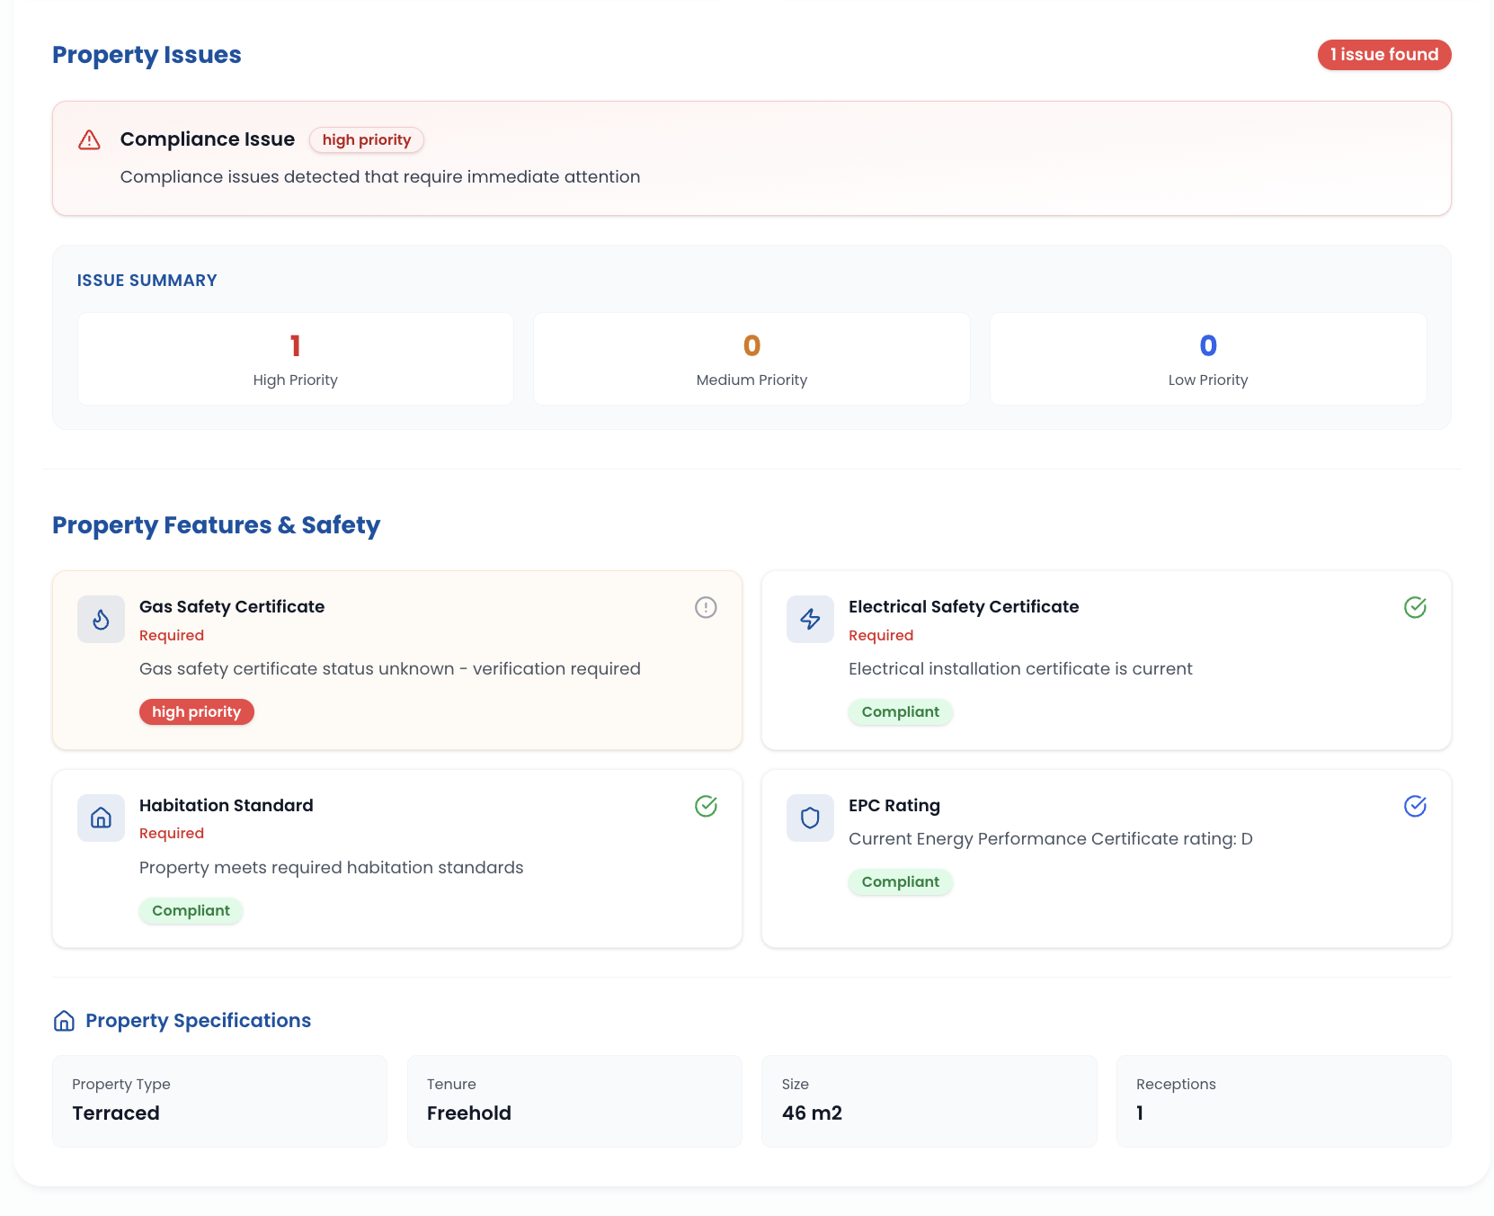Click the Habitation Standard green checkmark icon

pos(706,806)
